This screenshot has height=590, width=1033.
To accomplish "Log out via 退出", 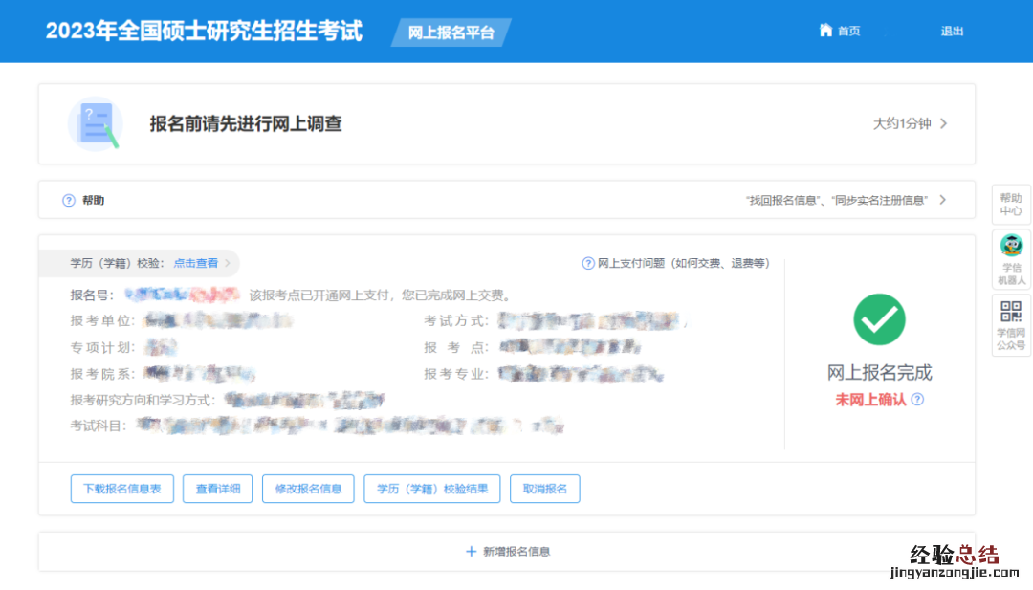I will [952, 32].
